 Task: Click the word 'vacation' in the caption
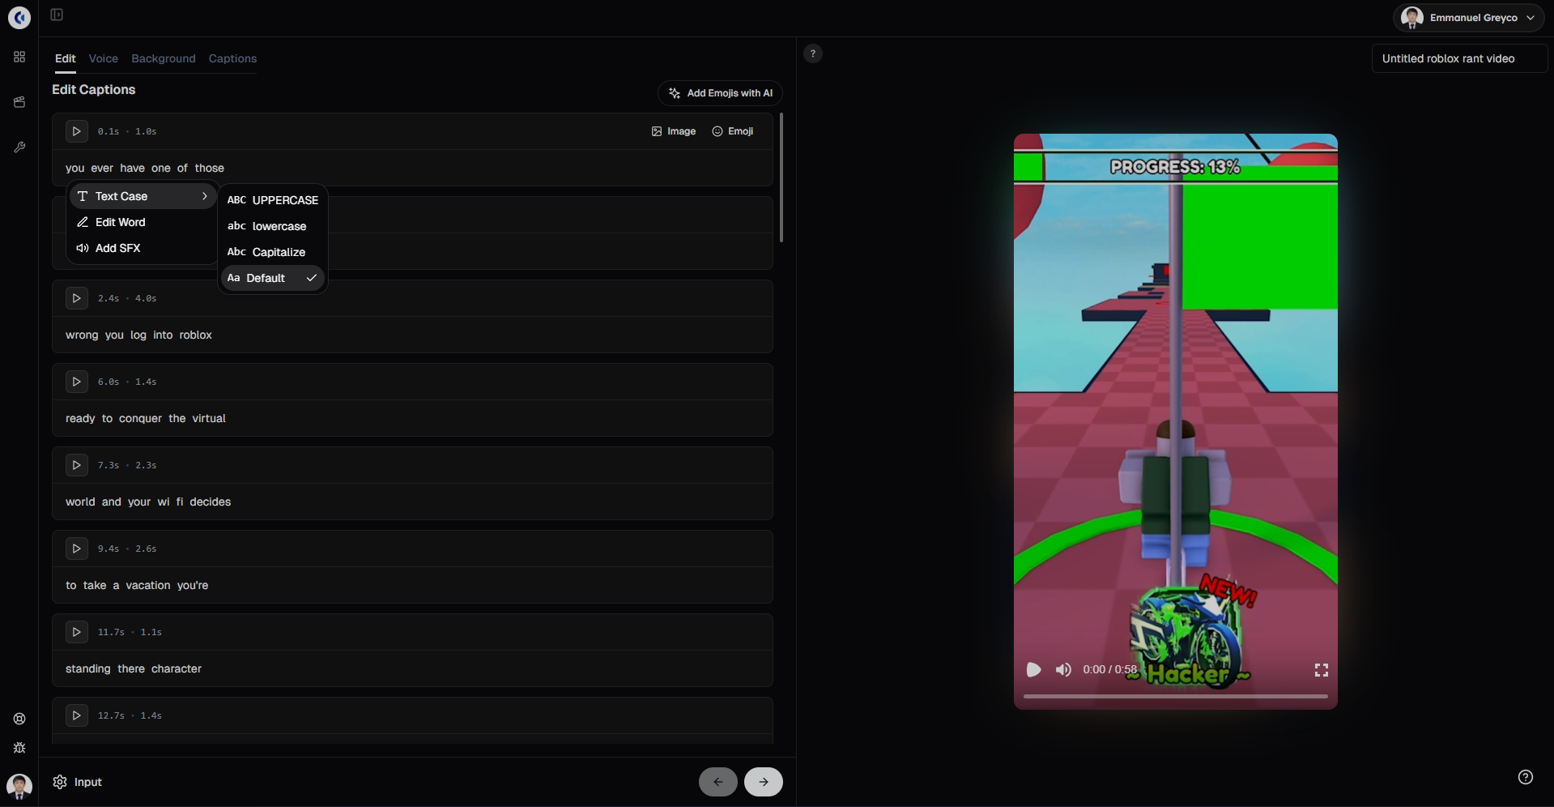148,585
